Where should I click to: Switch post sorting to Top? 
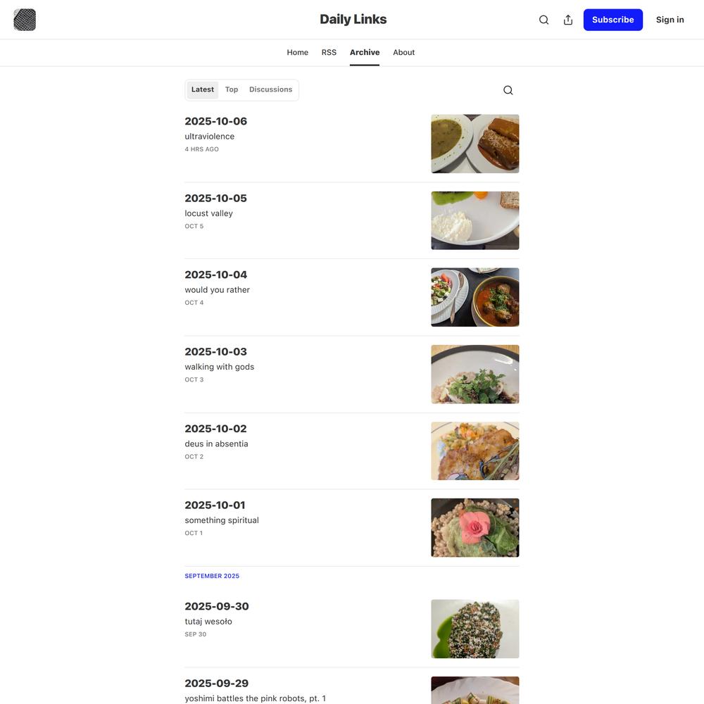point(232,89)
